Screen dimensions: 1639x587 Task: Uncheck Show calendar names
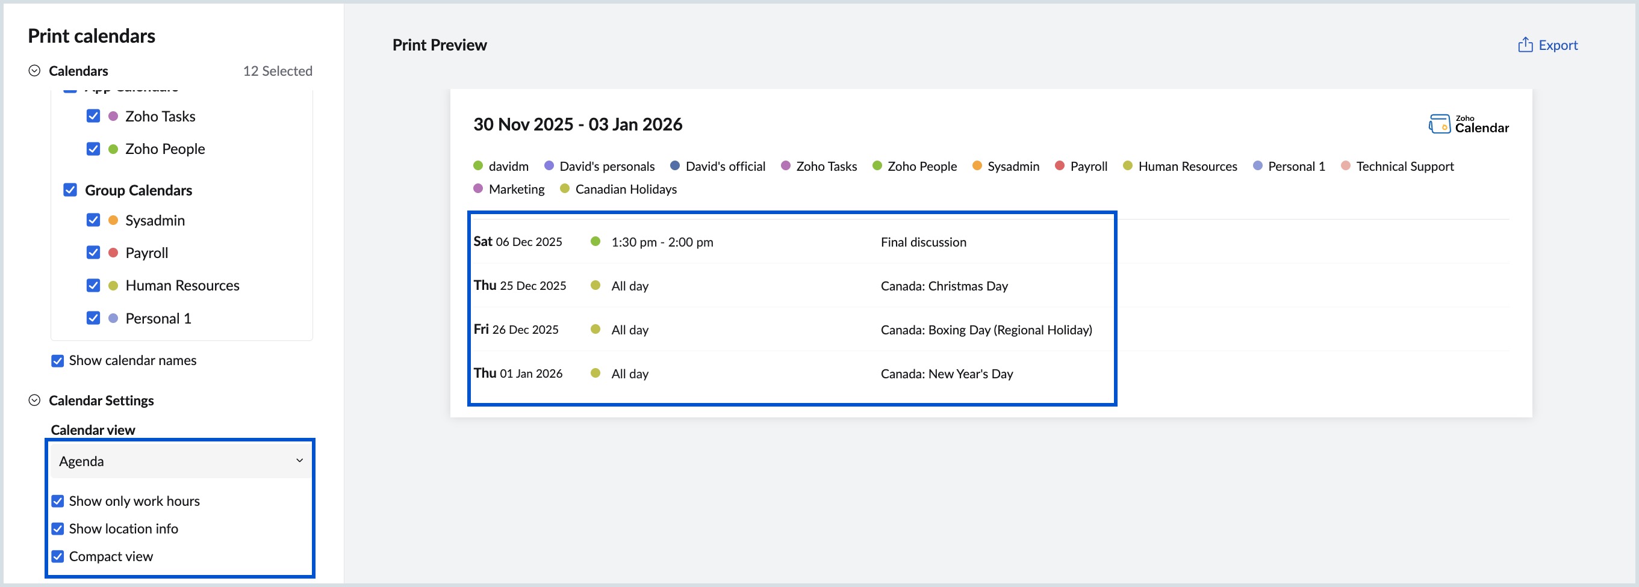pyautogui.click(x=57, y=360)
